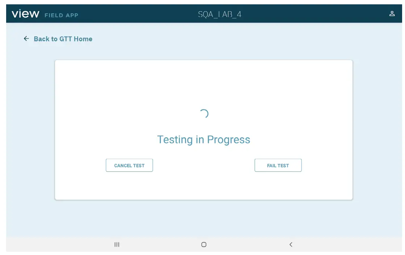Click the word Progress in the heading
Screen dimensions: 405x255
point(228,140)
